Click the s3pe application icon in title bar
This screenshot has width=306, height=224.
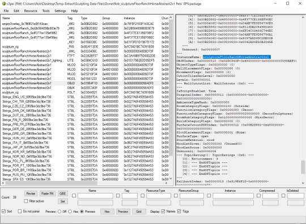tap(4, 3)
